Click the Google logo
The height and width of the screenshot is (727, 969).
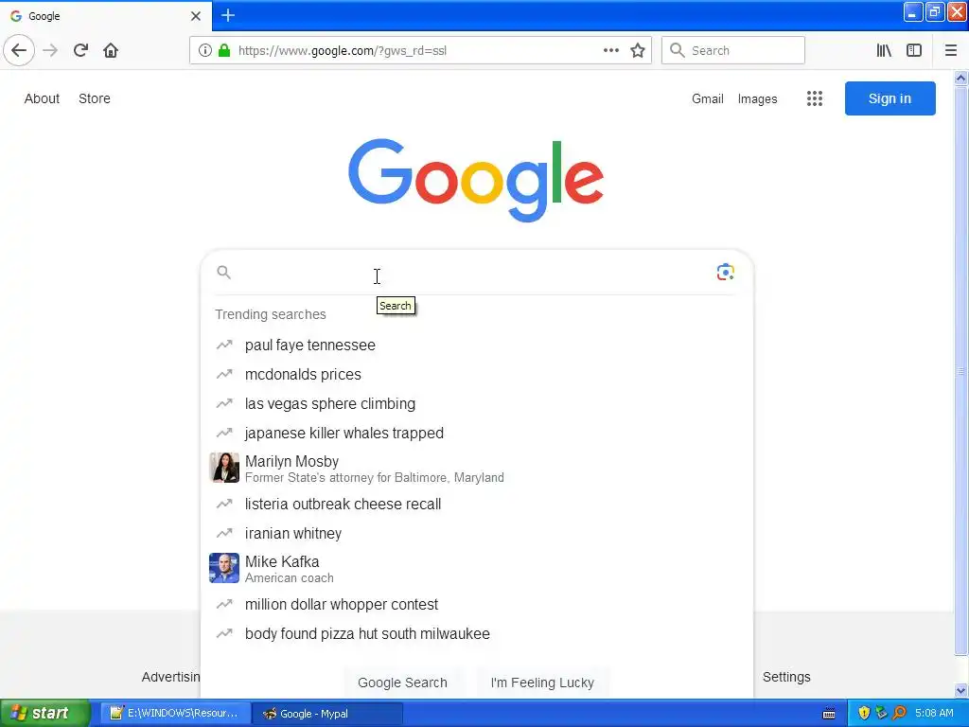tap(476, 179)
